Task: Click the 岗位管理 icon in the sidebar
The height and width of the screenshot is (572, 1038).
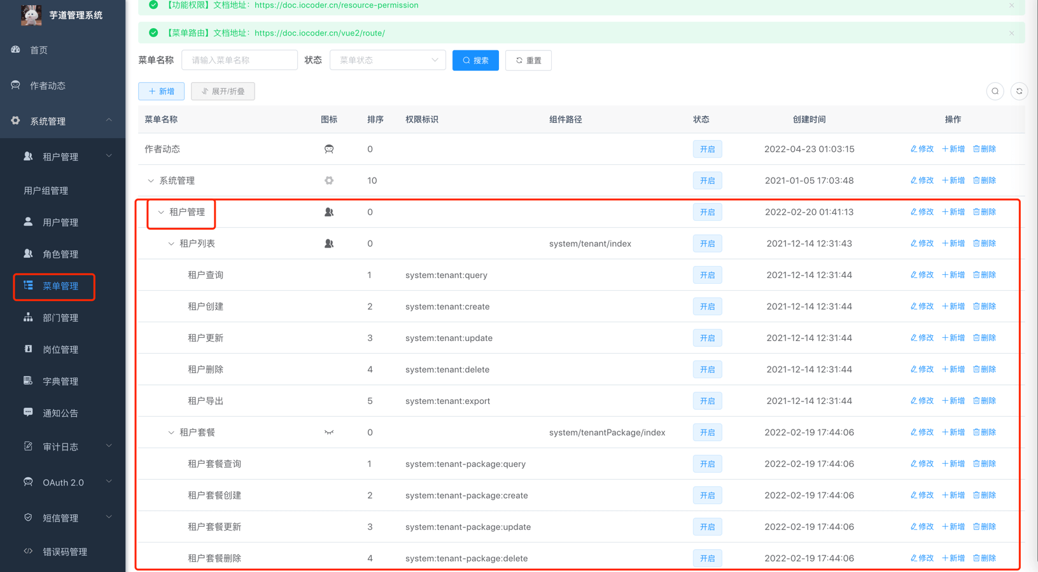Action: pos(28,349)
